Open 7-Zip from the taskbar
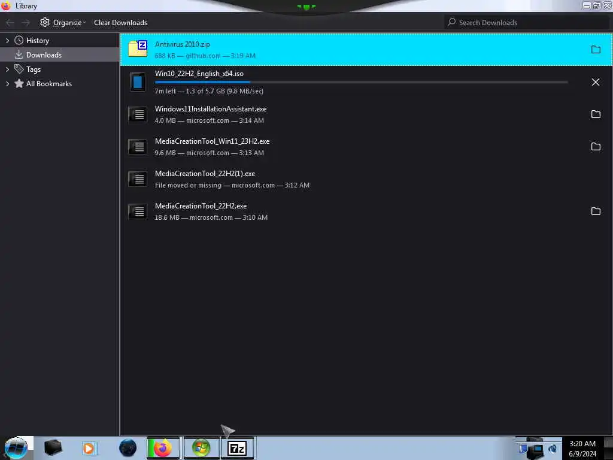Image resolution: width=613 pixels, height=460 pixels. [x=237, y=448]
